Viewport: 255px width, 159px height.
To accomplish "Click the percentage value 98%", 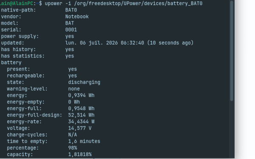I will (73, 148).
